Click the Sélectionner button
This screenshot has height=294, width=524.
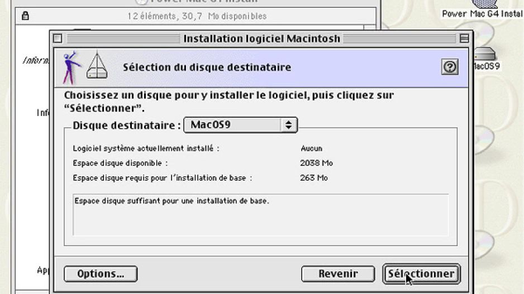421,274
